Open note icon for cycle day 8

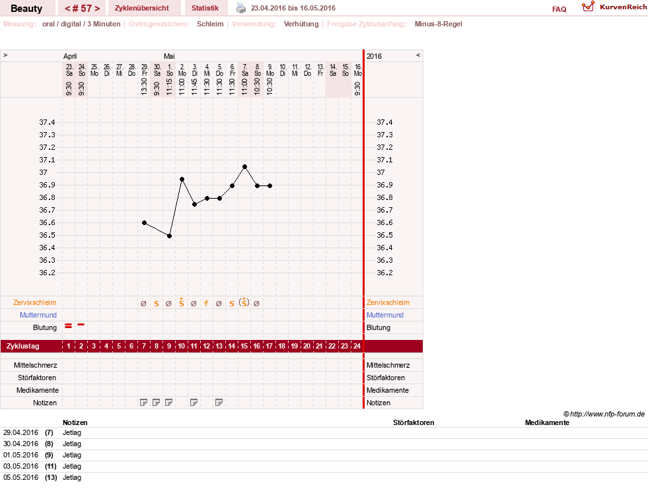click(156, 402)
